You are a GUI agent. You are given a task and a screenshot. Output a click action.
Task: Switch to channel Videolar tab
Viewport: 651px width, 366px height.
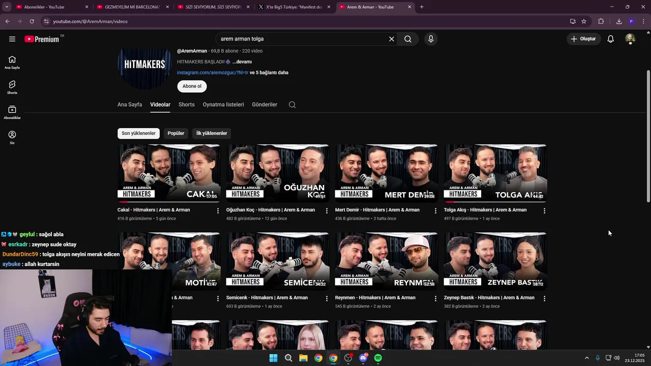[160, 105]
